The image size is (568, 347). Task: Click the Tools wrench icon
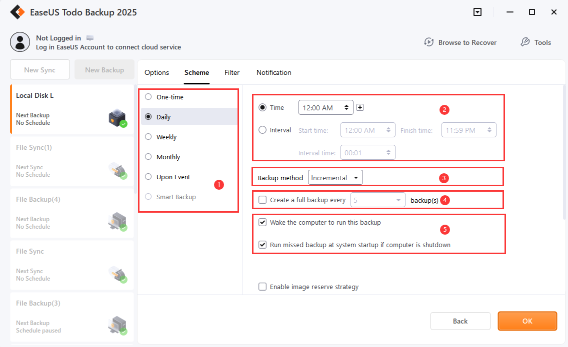(x=525, y=42)
